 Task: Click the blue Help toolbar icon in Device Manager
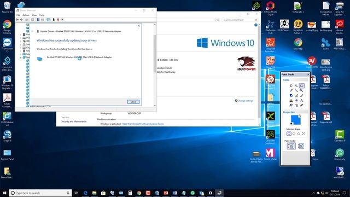(x=38, y=20)
